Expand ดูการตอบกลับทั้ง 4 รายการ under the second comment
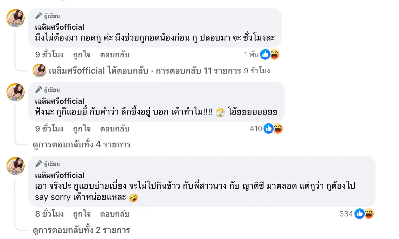 coord(81,144)
